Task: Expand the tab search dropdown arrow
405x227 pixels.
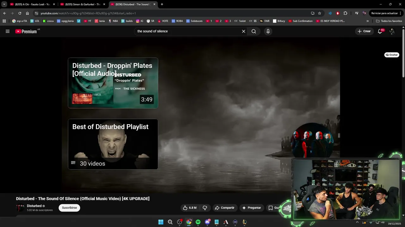Action: [x=4, y=4]
